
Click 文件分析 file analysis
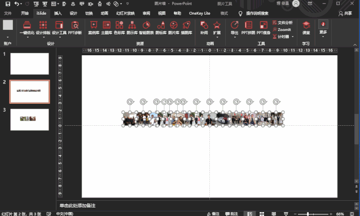point(283,23)
